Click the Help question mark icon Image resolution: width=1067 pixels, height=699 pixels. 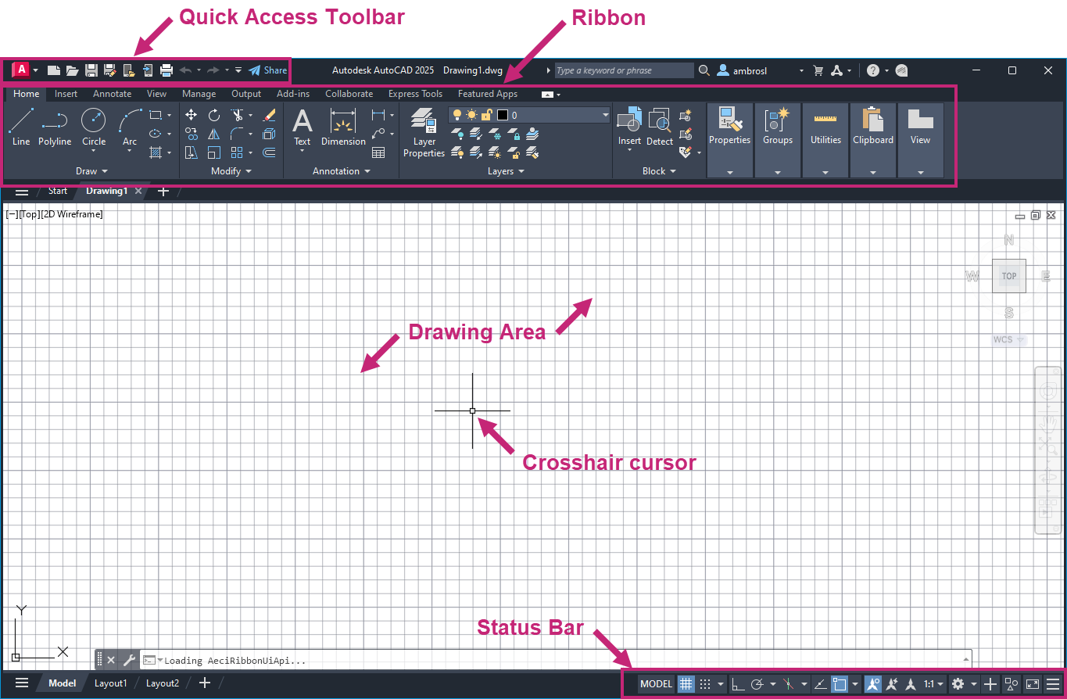(873, 70)
